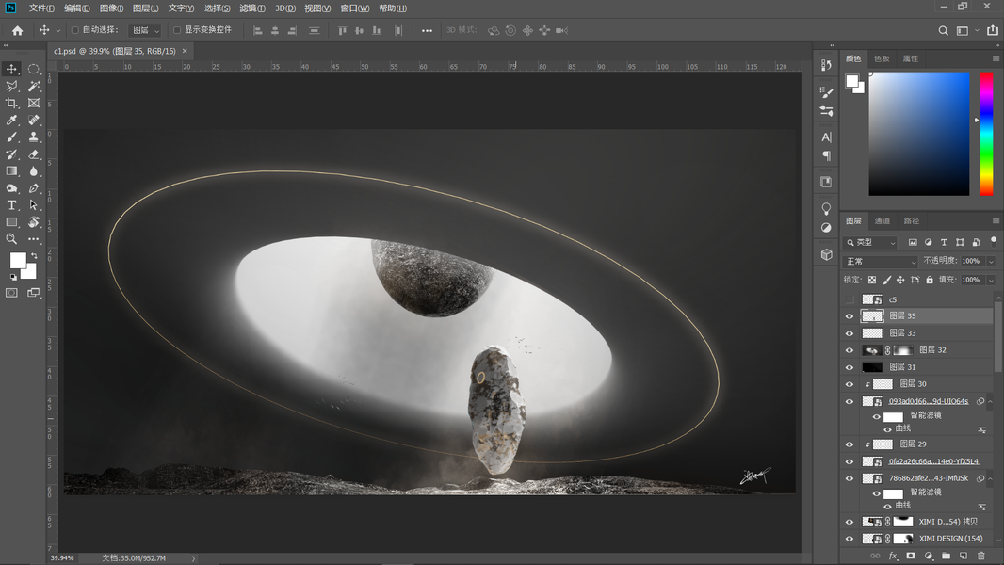
Task: Hide layer 图层 31
Action: 850,367
